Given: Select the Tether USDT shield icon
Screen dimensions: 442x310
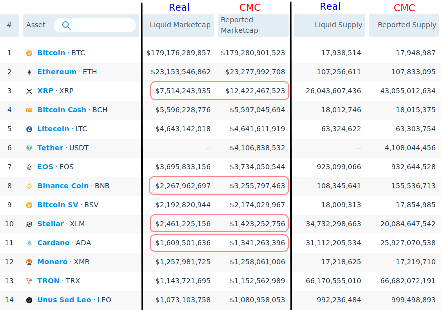Looking at the screenshot, I should (x=29, y=148).
